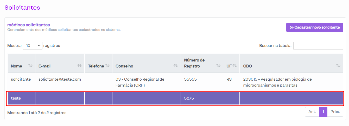The height and width of the screenshot is (126, 349).
Task: Select the highlighted teste row
Action: (175, 99)
